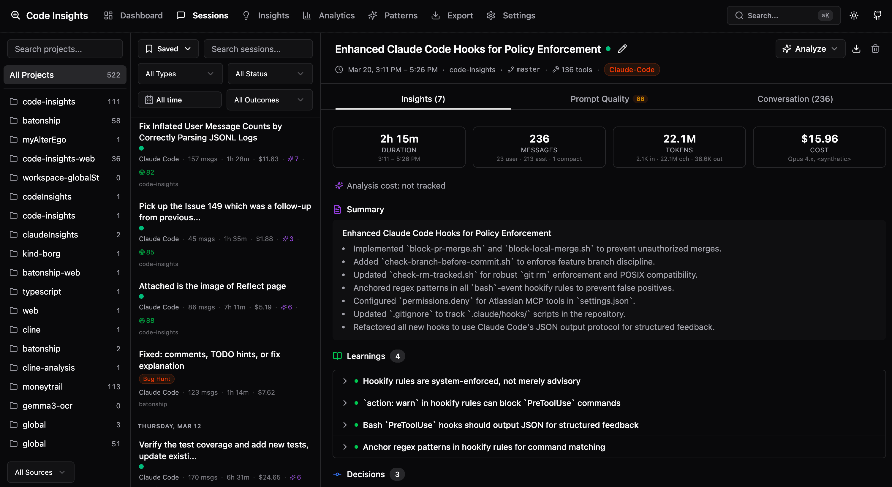This screenshot has height=487, width=892.
Task: Delete this session using the trash icon
Action: [x=875, y=49]
